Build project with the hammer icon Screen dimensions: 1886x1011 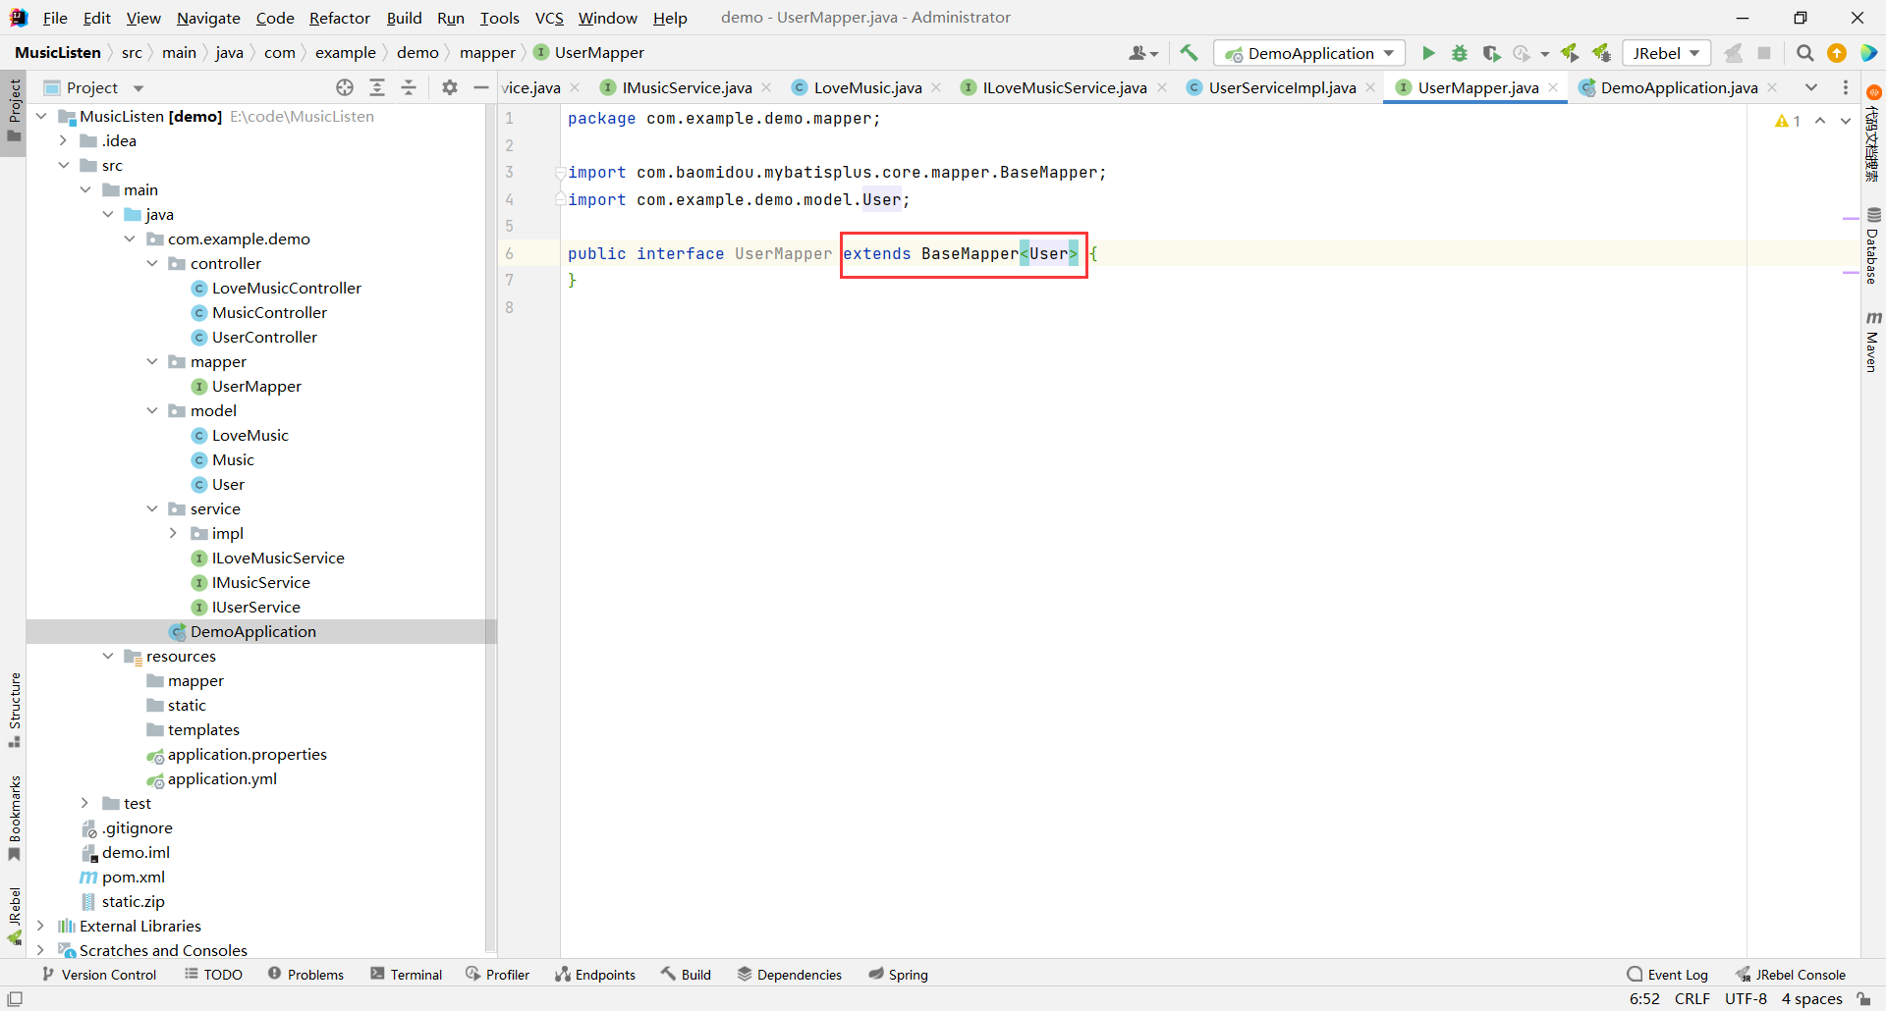pyautogui.click(x=1190, y=53)
